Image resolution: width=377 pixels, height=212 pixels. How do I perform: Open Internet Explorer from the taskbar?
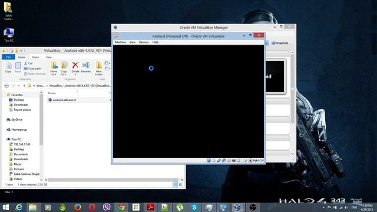19,207
